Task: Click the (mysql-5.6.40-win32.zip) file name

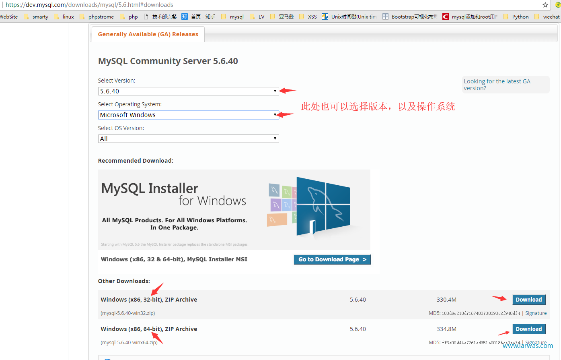Action: (x=128, y=313)
